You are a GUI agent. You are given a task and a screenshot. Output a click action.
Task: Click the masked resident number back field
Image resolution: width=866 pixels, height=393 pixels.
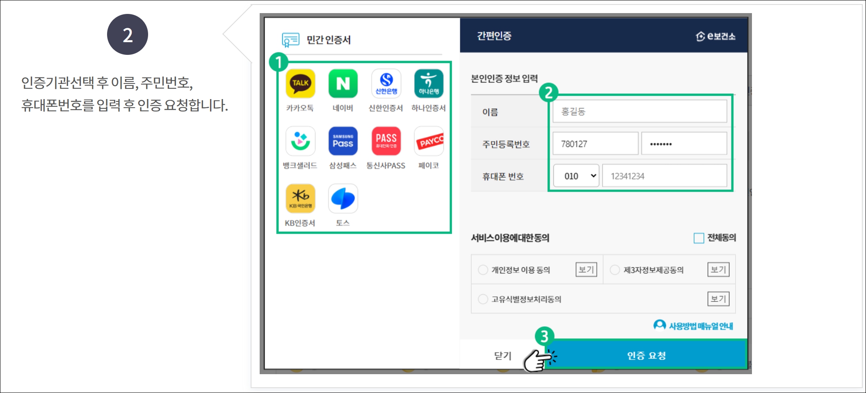pyautogui.click(x=684, y=144)
